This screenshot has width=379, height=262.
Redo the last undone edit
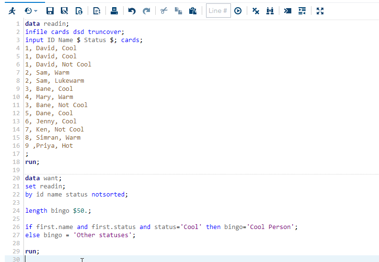pyautogui.click(x=146, y=11)
